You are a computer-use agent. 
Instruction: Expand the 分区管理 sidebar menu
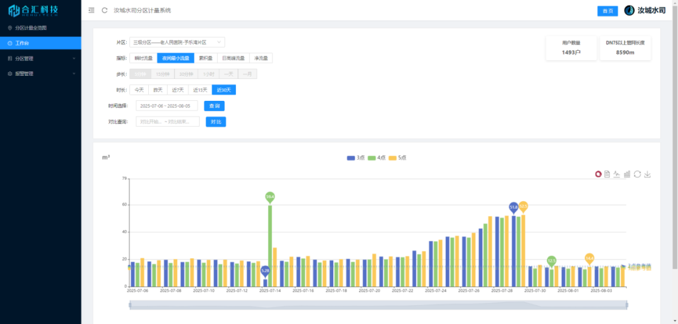point(40,58)
